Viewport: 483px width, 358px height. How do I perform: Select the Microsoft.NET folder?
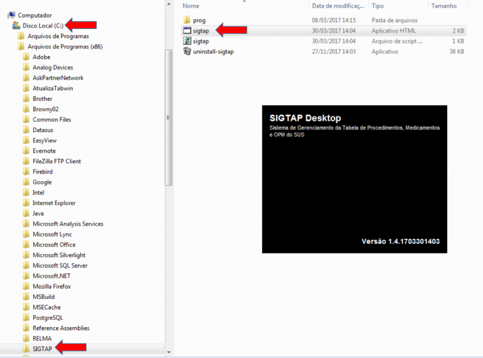click(51, 276)
